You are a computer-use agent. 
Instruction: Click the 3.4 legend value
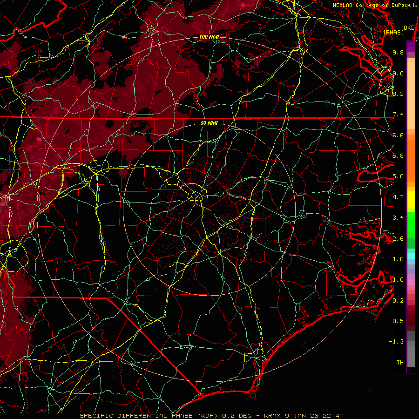coord(398,218)
